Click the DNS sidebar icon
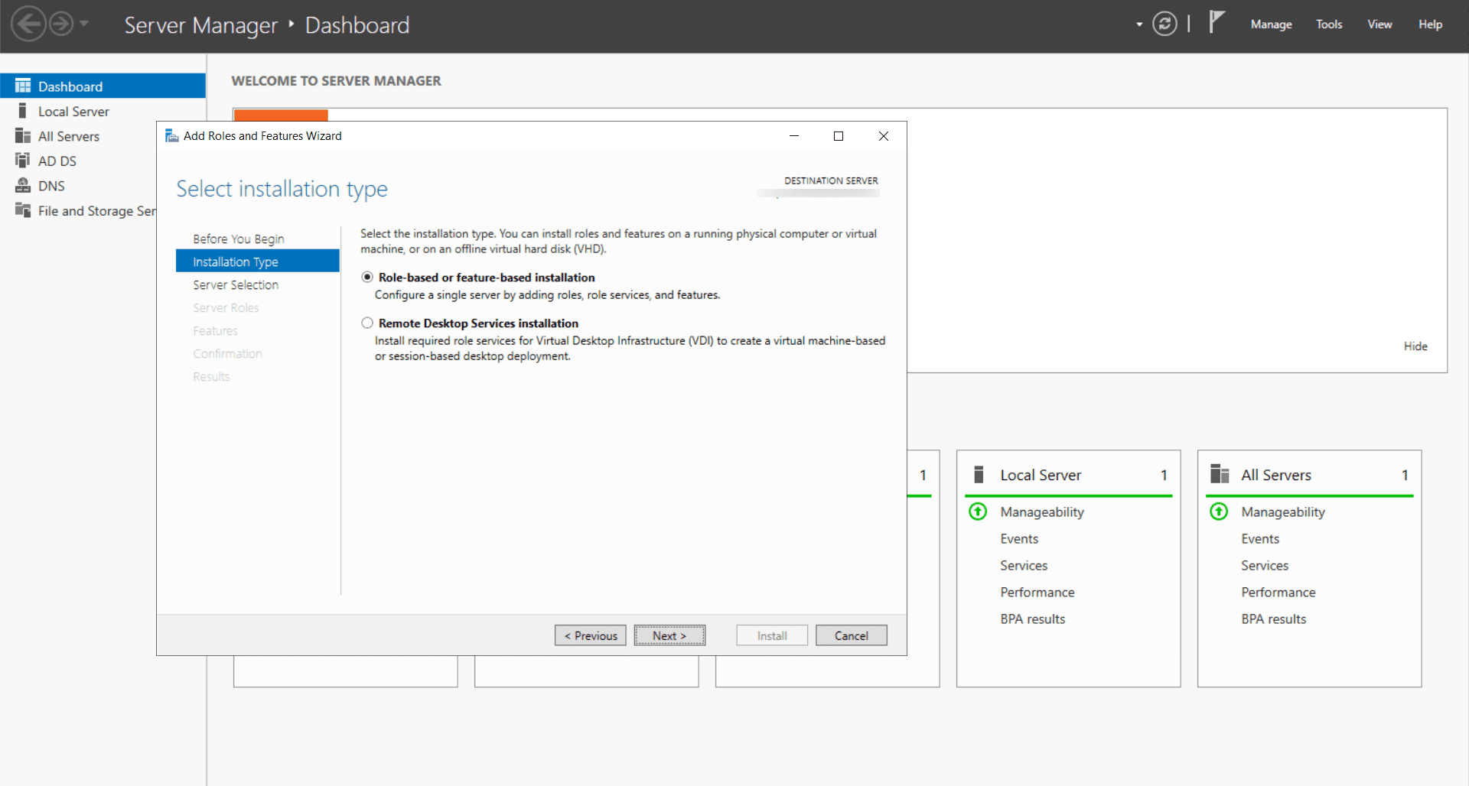1469x786 pixels. coord(23,186)
